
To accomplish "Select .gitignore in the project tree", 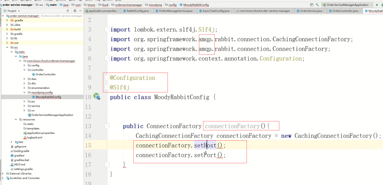I will pos(18,147).
